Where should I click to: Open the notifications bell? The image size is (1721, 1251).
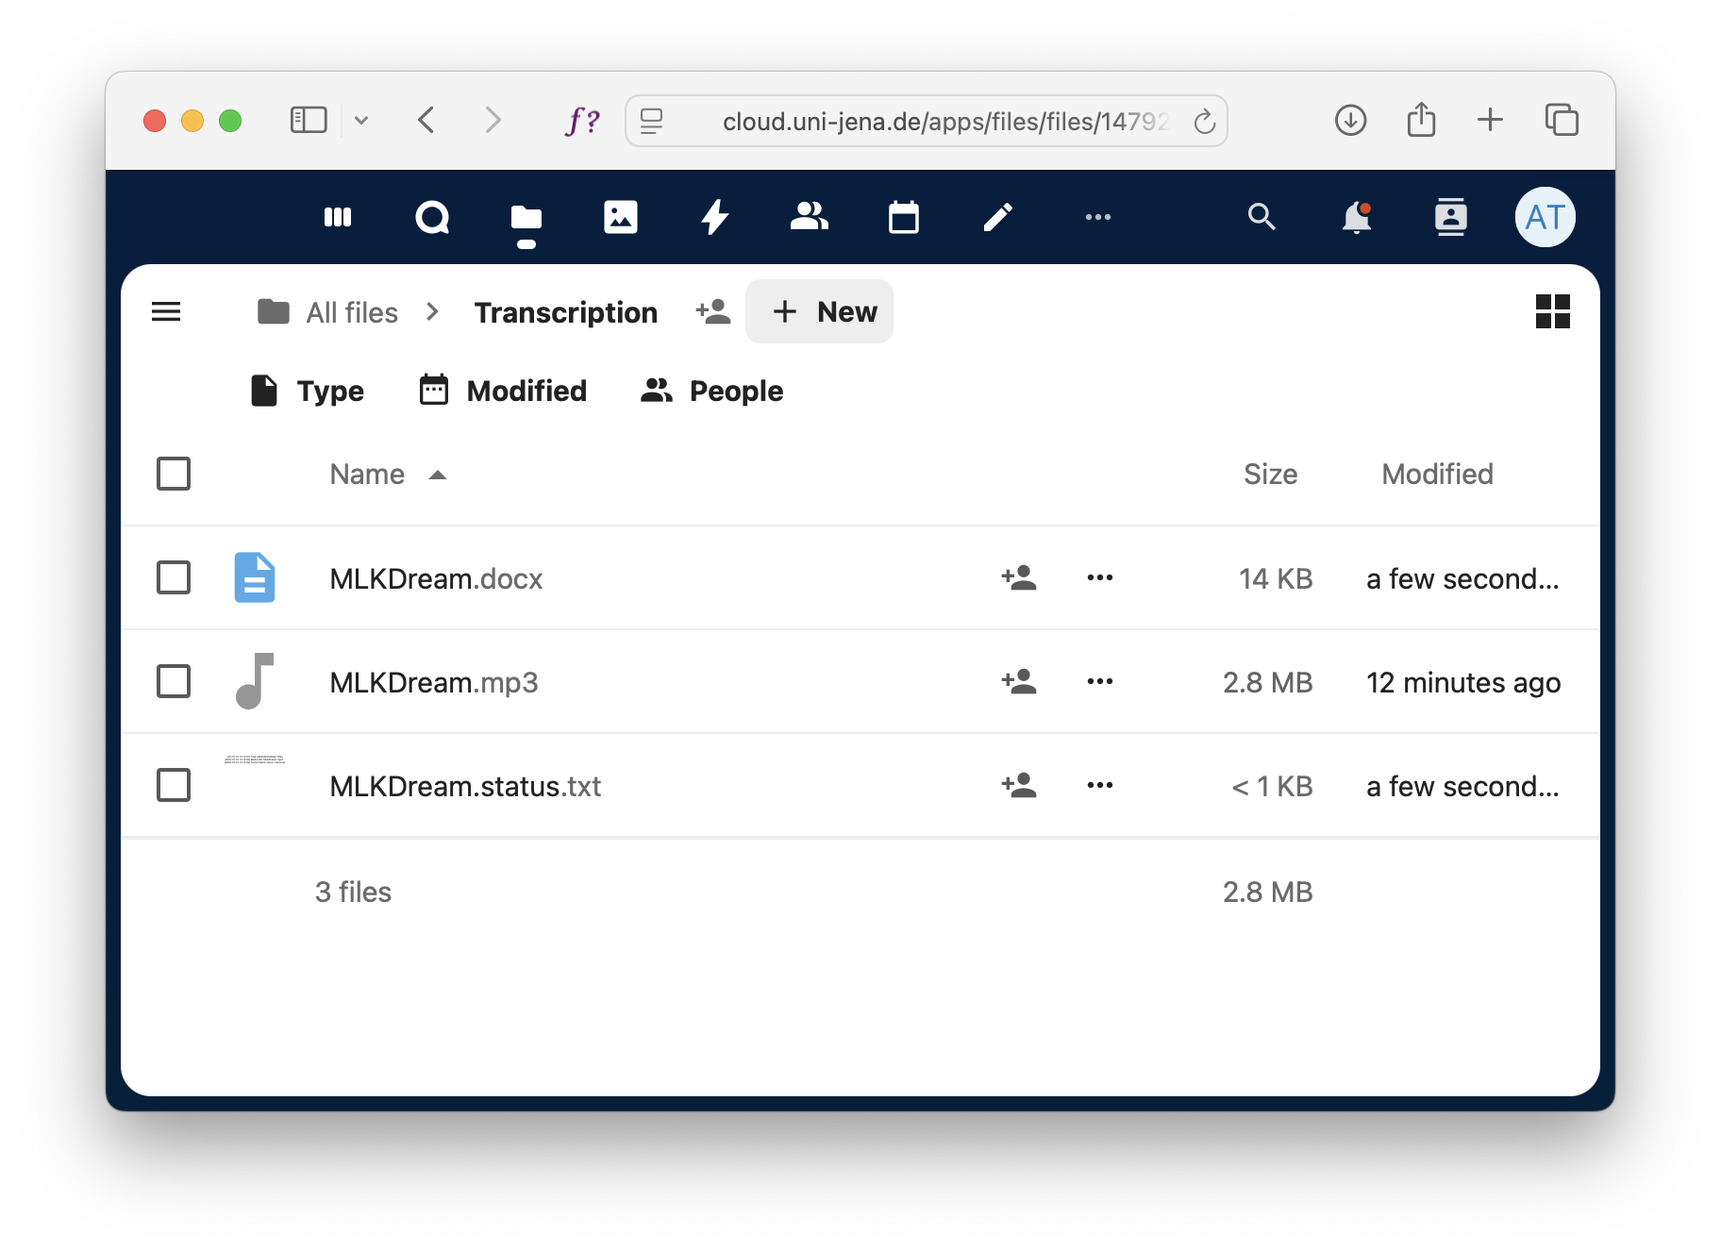tap(1356, 217)
